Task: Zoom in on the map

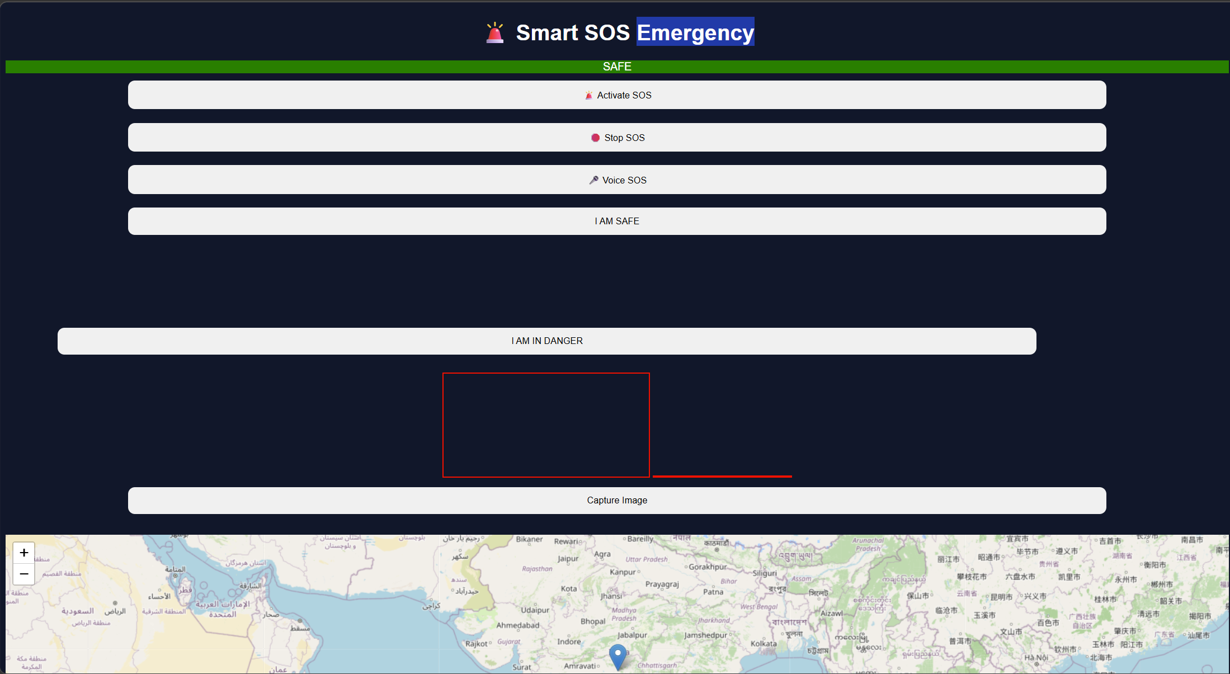Action: coord(24,553)
